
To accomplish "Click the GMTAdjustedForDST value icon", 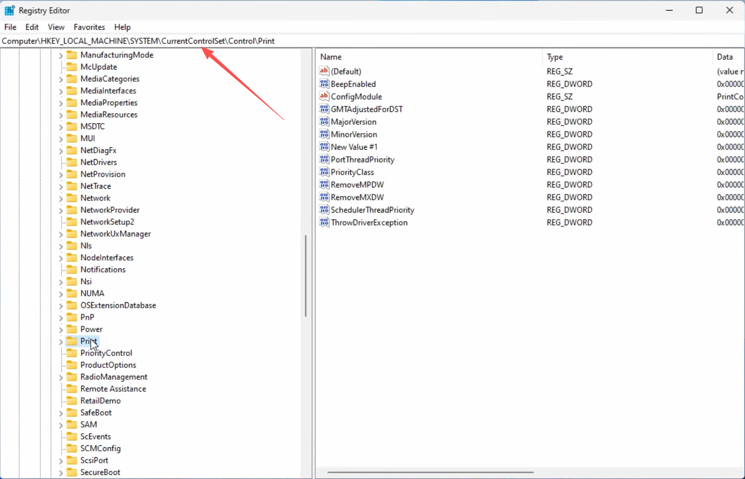I will (x=324, y=109).
